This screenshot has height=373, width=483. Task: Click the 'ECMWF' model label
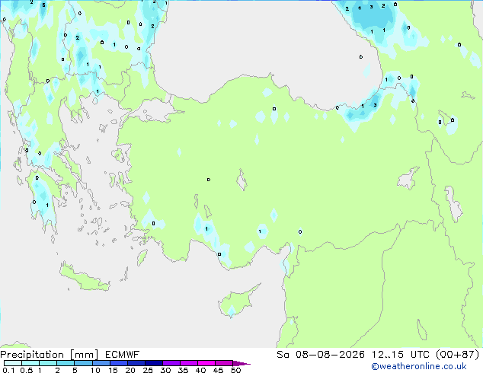(x=122, y=354)
